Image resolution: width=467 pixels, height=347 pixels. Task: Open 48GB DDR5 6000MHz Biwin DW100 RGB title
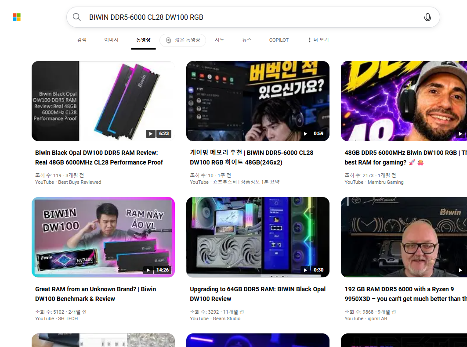pyautogui.click(x=405, y=157)
